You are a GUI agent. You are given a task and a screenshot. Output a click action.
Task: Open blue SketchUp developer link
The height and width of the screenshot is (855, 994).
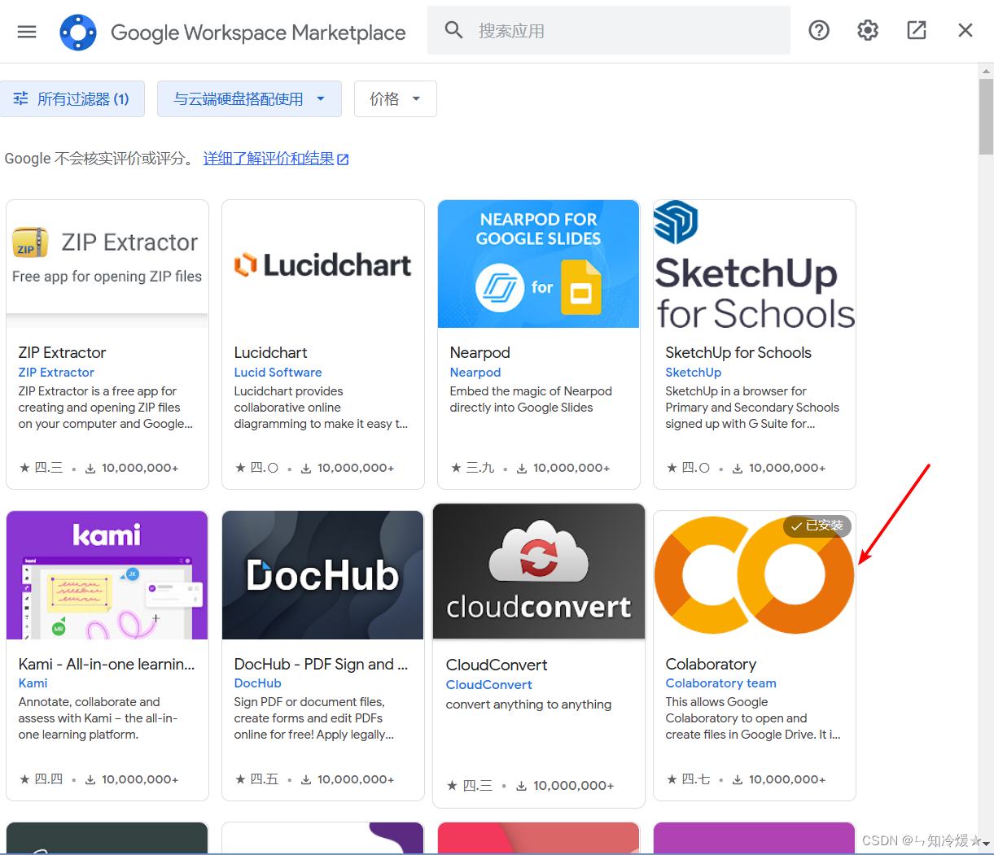pos(694,372)
